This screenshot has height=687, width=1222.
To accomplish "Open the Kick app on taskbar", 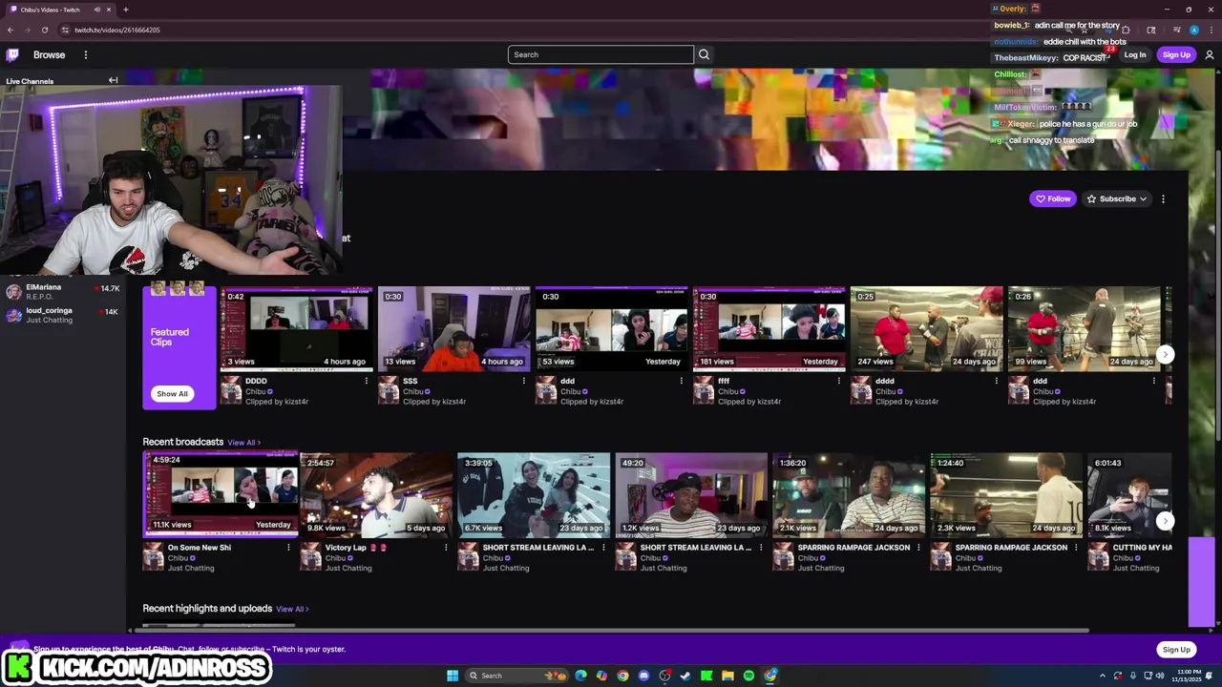I will pos(706,676).
